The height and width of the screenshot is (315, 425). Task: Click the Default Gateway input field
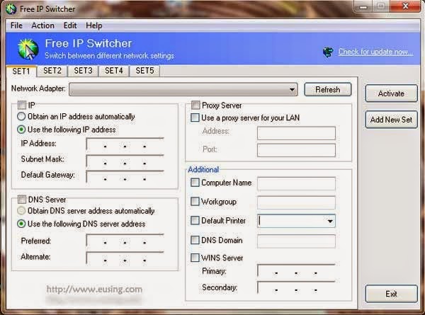[125, 176]
